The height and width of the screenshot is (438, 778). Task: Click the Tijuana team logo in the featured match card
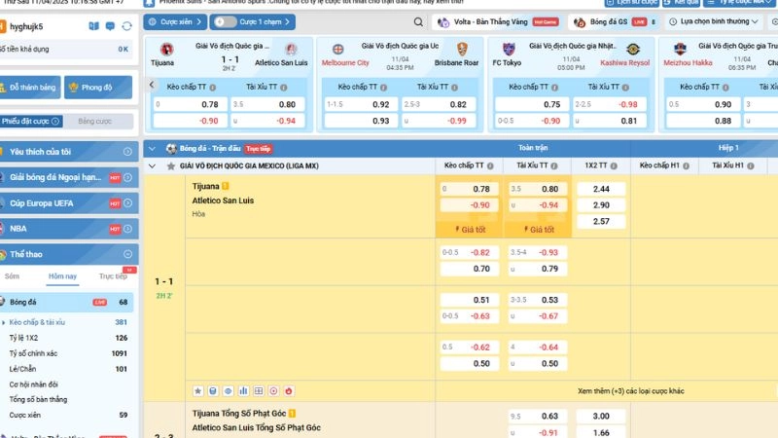pos(166,50)
